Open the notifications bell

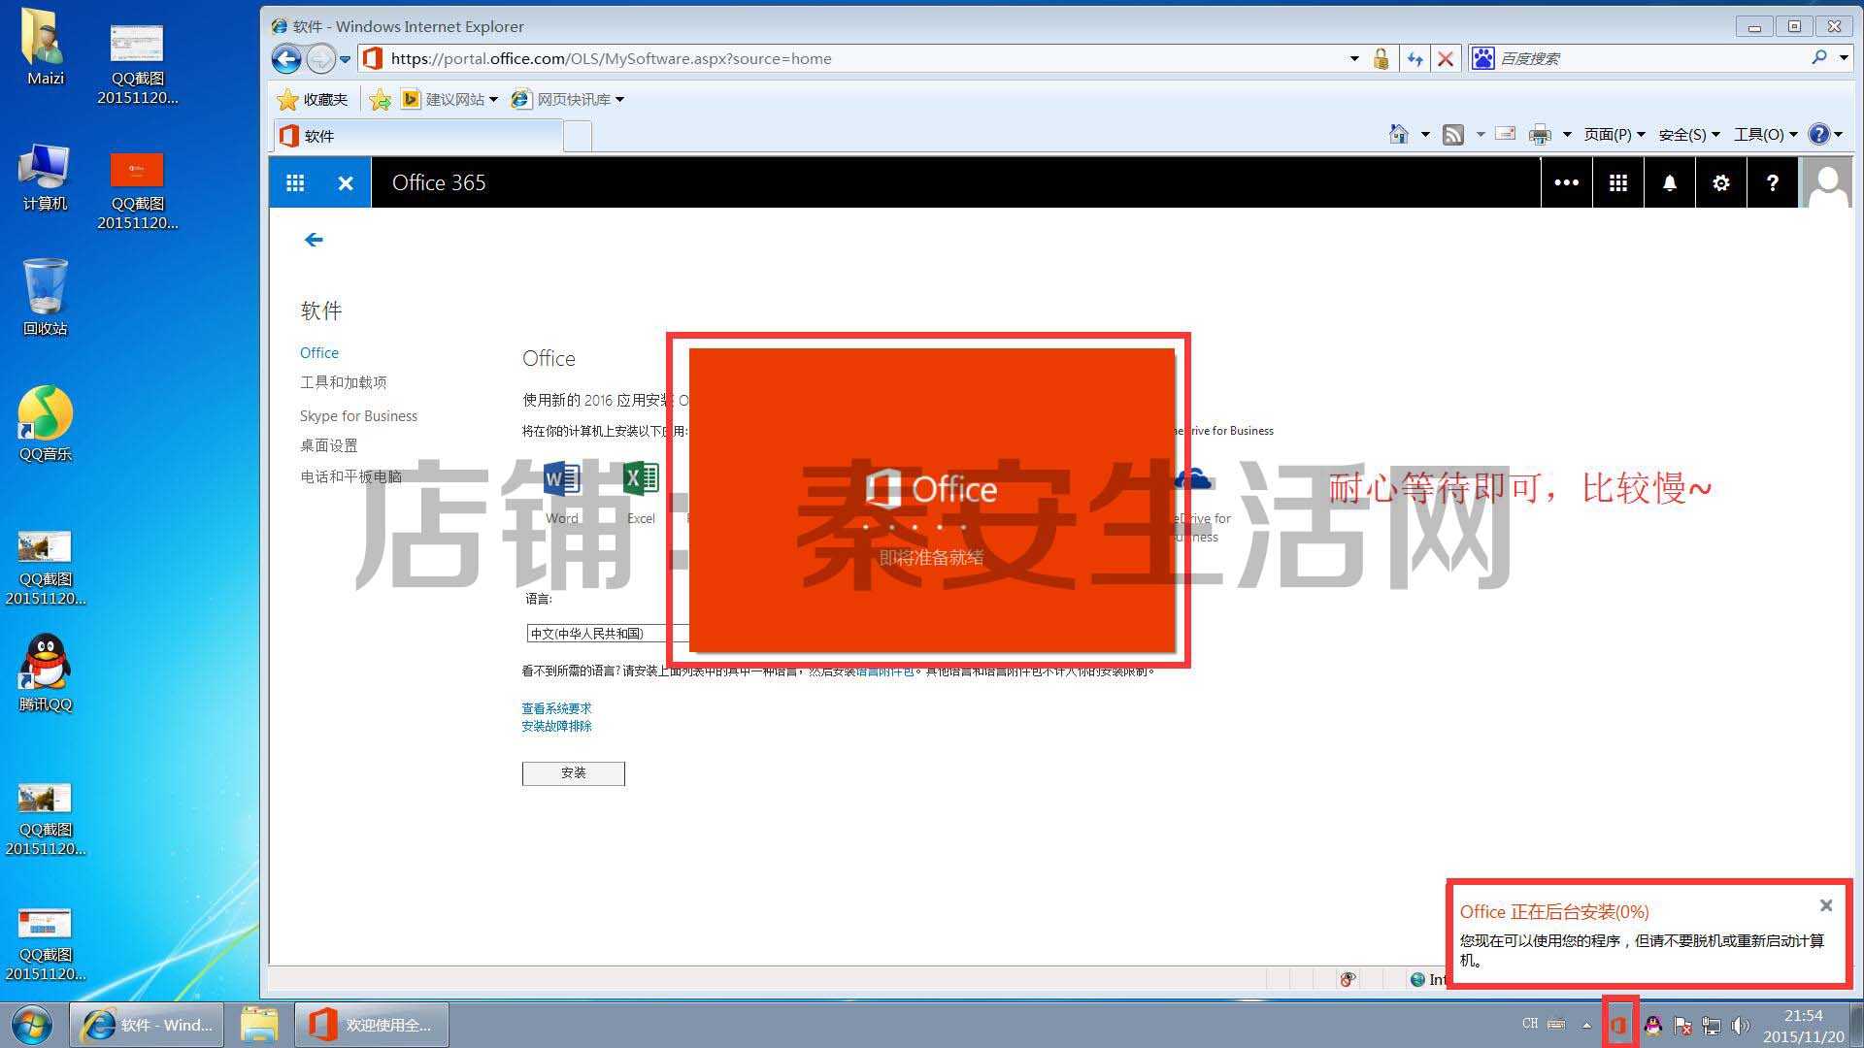pyautogui.click(x=1670, y=182)
